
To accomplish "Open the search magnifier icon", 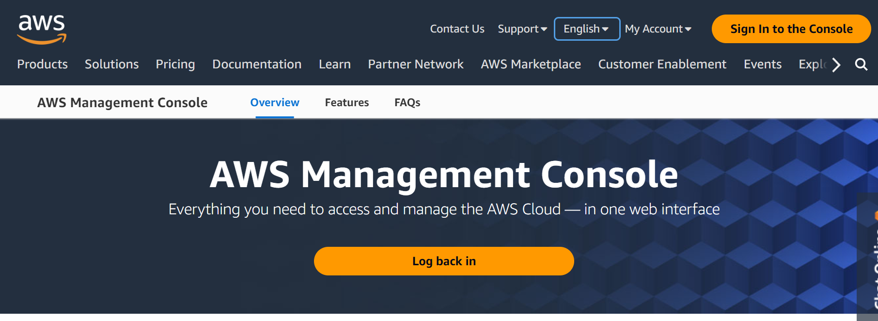I will [x=861, y=64].
